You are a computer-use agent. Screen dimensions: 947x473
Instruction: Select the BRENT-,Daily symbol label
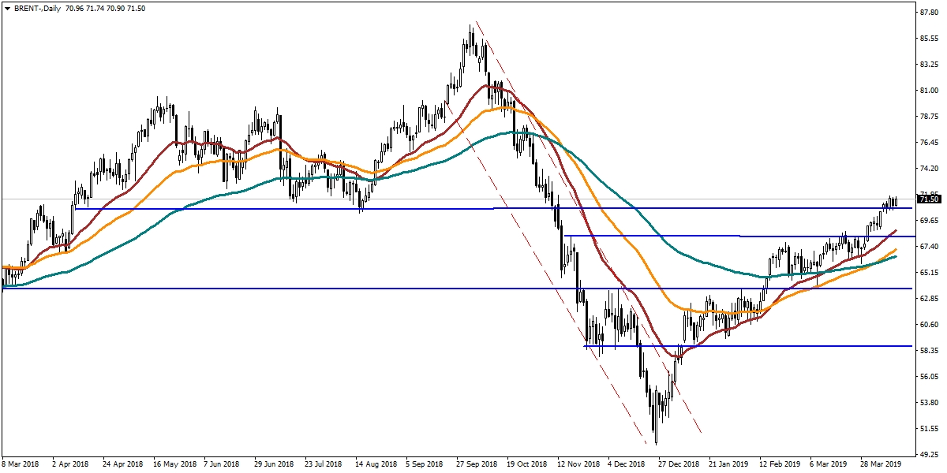(x=39, y=8)
